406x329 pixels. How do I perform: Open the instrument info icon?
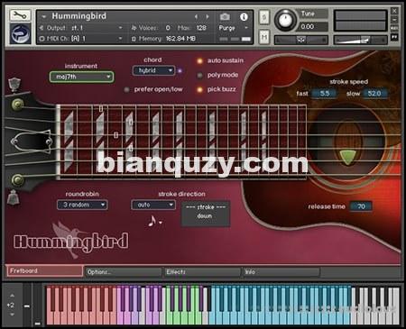244,17
